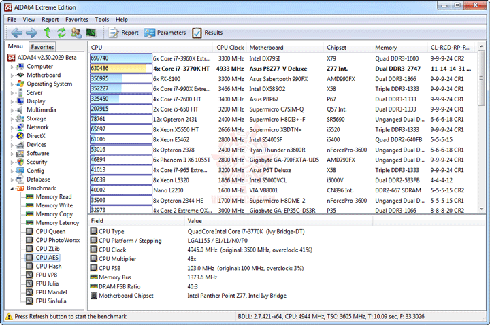This screenshot has width=490, height=325.
Task: Select the DirectX icon in tree
Action: click(20, 136)
